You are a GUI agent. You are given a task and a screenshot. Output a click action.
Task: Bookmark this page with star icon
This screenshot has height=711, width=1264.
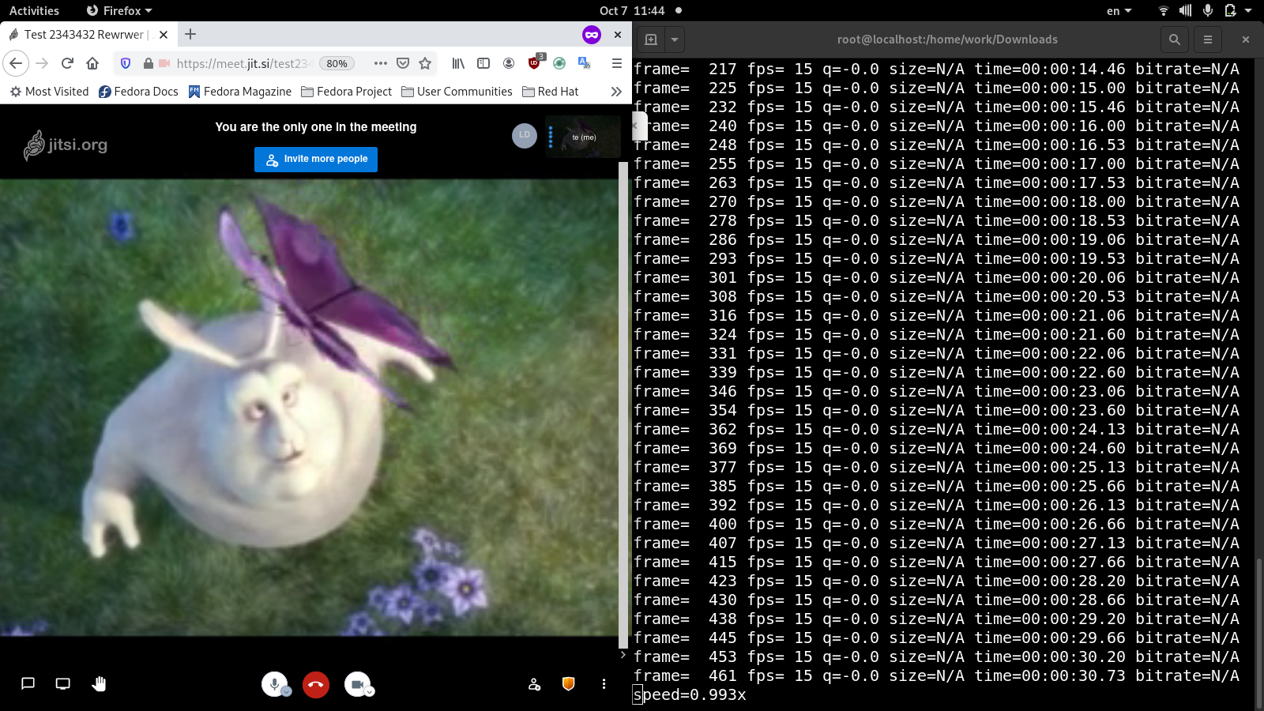[x=425, y=63]
